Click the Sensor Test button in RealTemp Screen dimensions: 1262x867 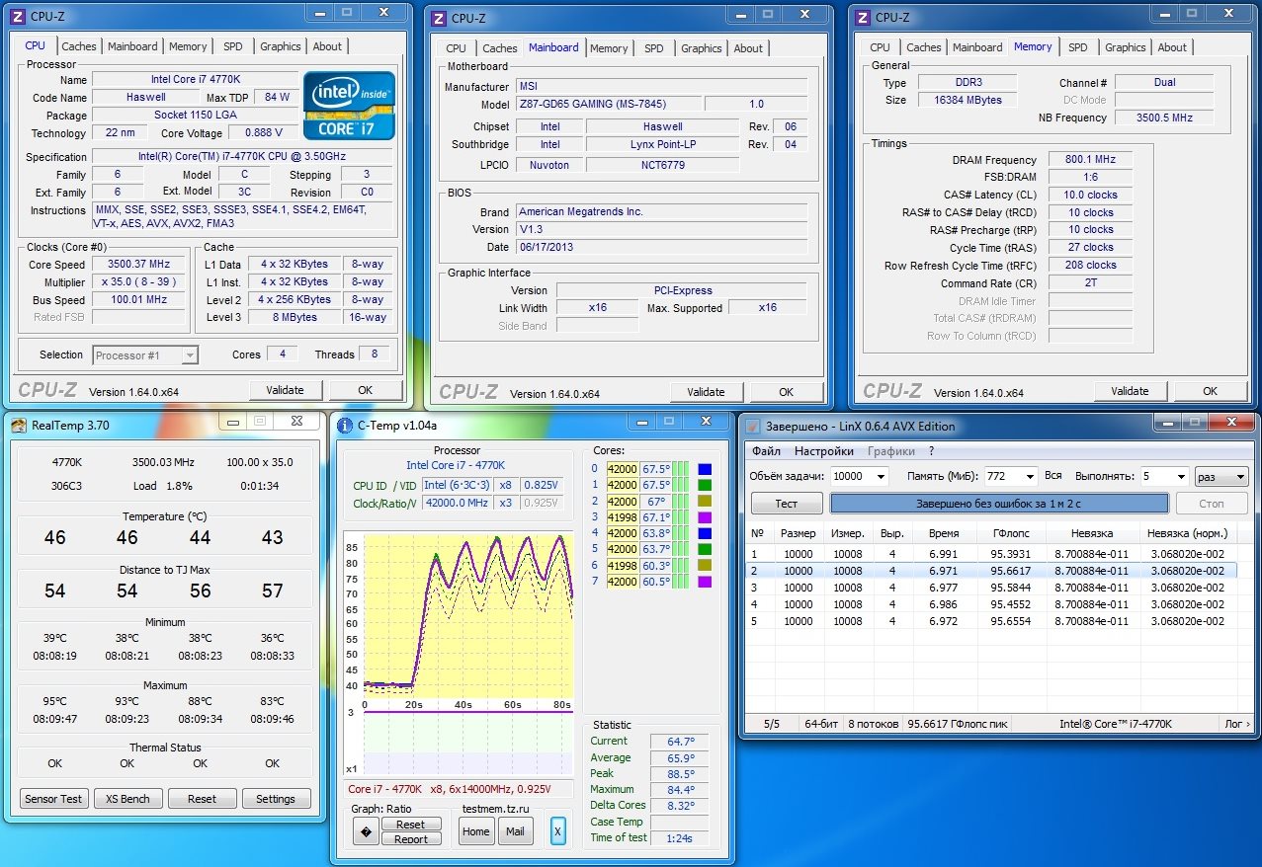click(x=54, y=799)
